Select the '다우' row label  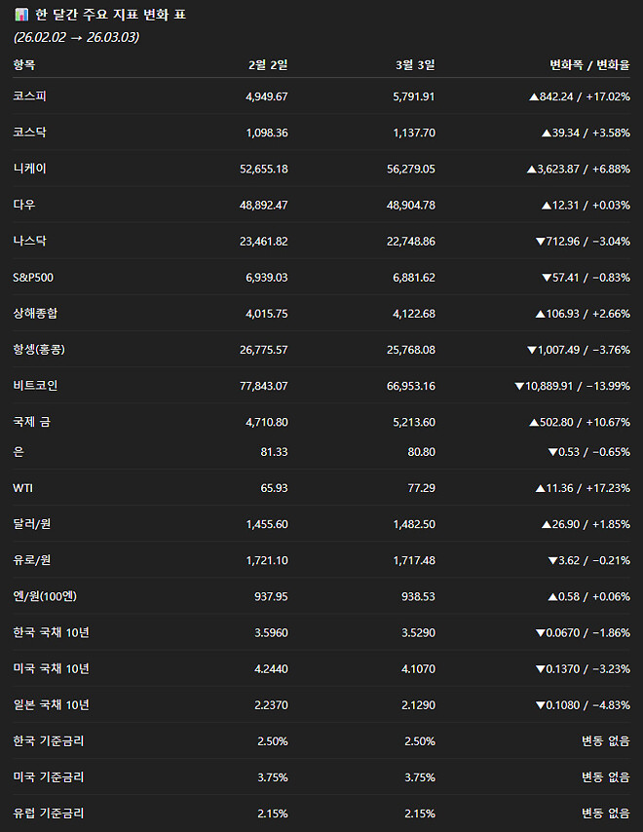click(24, 205)
